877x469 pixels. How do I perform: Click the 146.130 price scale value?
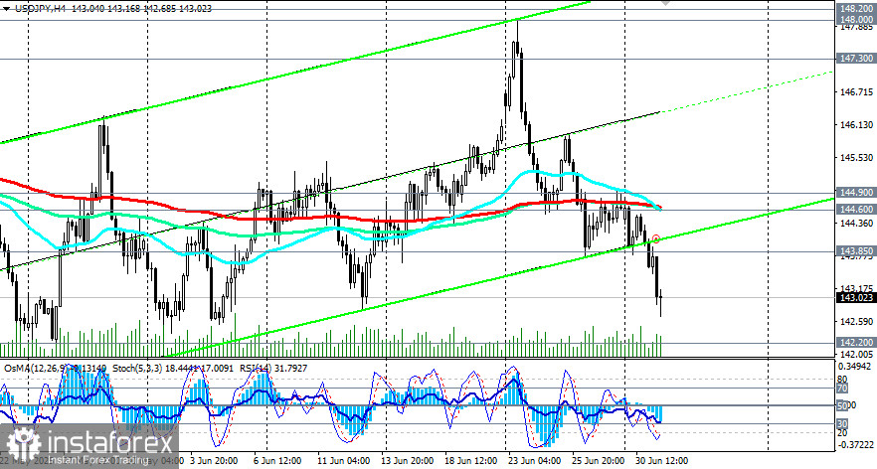[x=856, y=124]
